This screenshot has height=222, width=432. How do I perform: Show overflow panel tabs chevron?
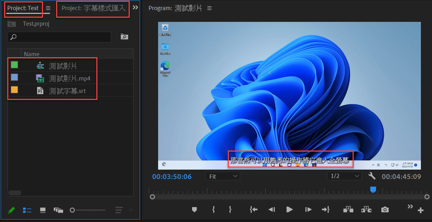point(135,7)
